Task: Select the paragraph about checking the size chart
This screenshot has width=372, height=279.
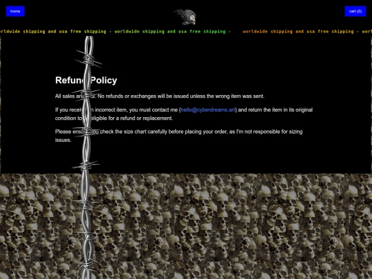Action: [x=178, y=136]
